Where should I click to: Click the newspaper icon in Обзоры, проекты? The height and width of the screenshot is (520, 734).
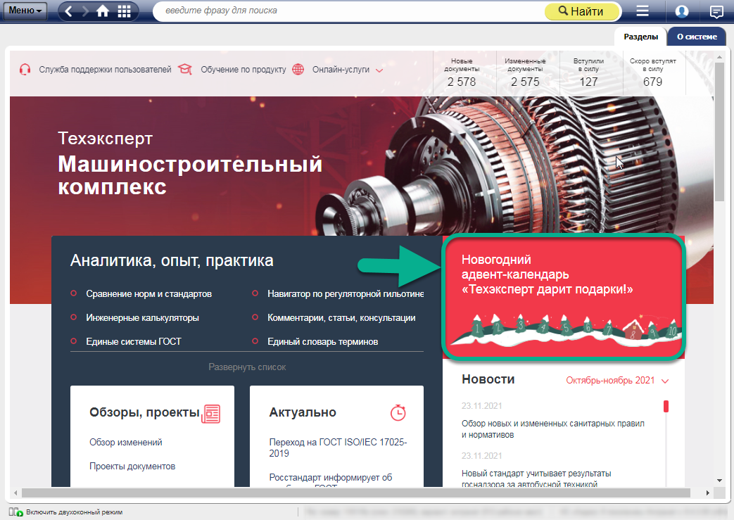click(x=210, y=414)
